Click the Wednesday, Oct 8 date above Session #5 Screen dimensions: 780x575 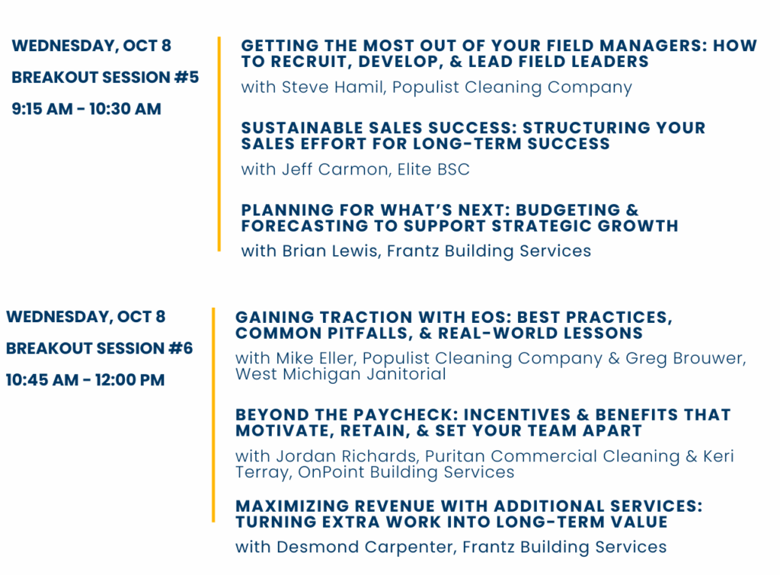(x=91, y=46)
